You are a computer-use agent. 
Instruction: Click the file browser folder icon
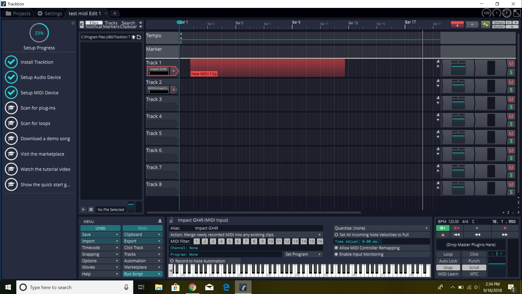coord(139,37)
